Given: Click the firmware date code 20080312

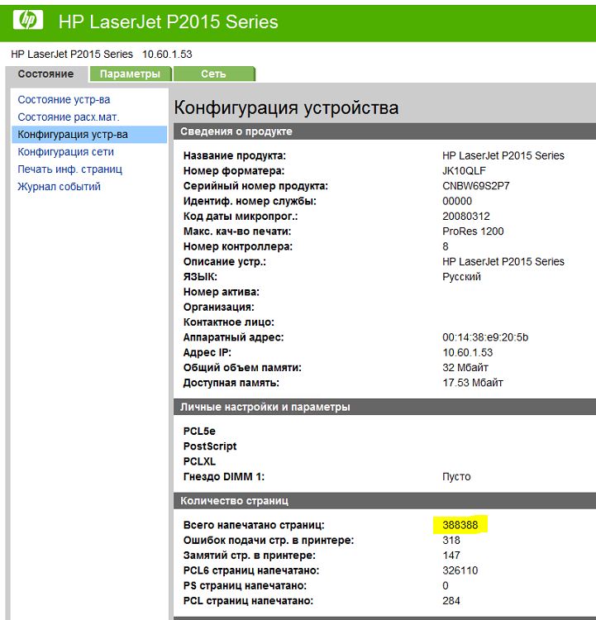Looking at the screenshot, I should [x=466, y=217].
